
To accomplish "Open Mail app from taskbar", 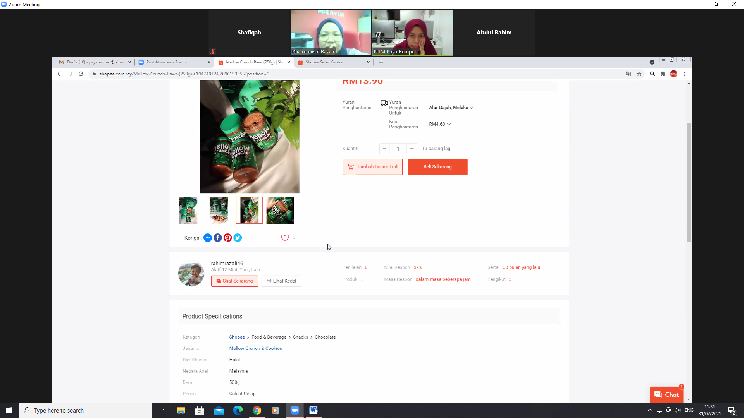I will click(219, 410).
